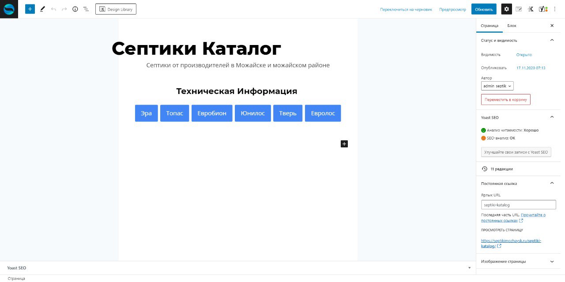Open the list view outline icon
This screenshot has height=282, width=565.
[x=86, y=9]
